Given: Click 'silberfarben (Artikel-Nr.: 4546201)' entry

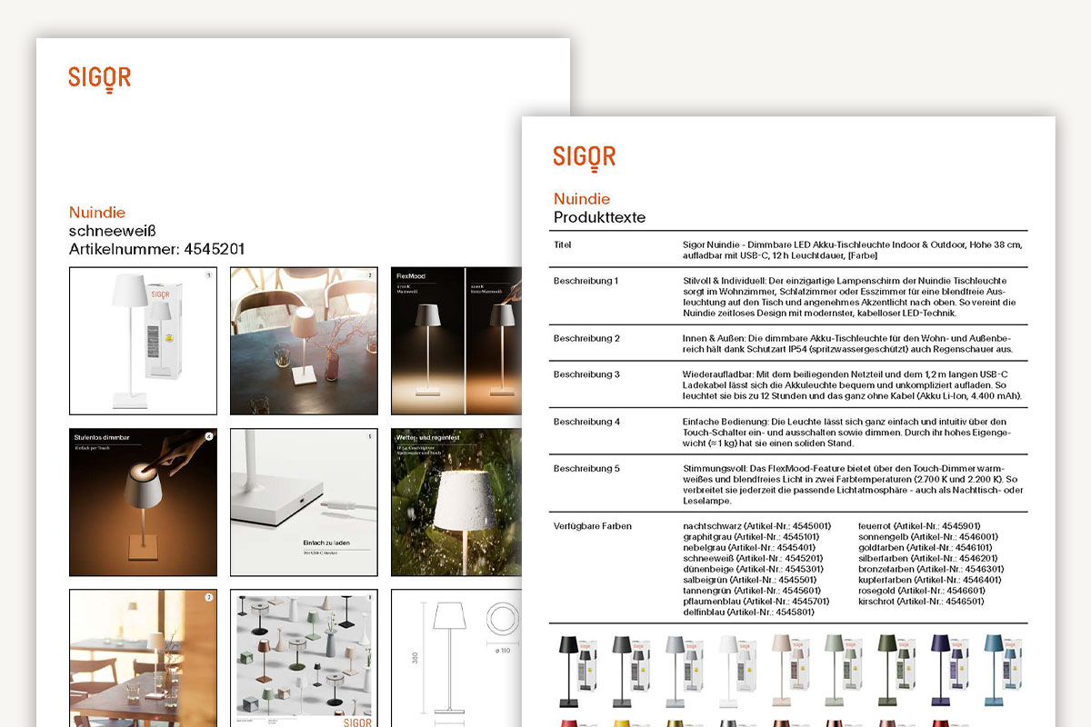Looking at the screenshot, I should 928,559.
